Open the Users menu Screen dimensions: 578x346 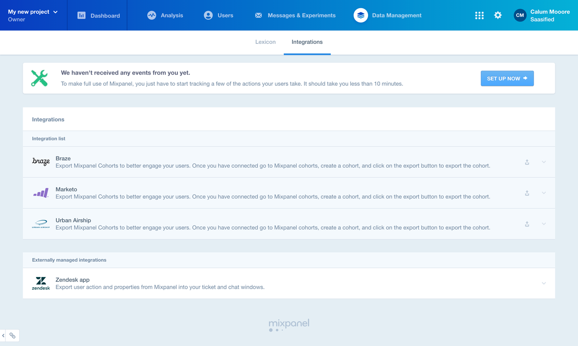(219, 15)
